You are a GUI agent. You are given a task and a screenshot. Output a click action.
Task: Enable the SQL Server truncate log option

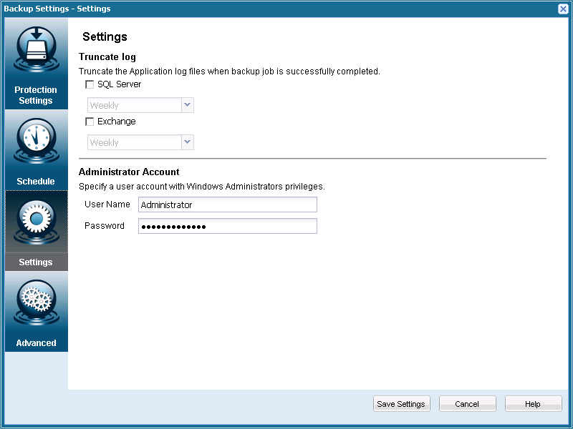coord(90,84)
